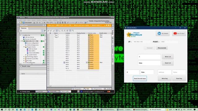Viewport: 198px width, 111px height.
Task: Click the Main [OB1] block icon
Action: coord(28,51)
